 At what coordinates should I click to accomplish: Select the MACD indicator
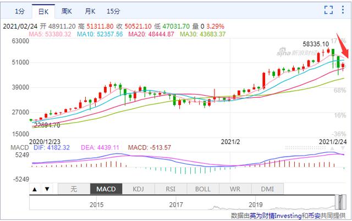click(x=106, y=189)
